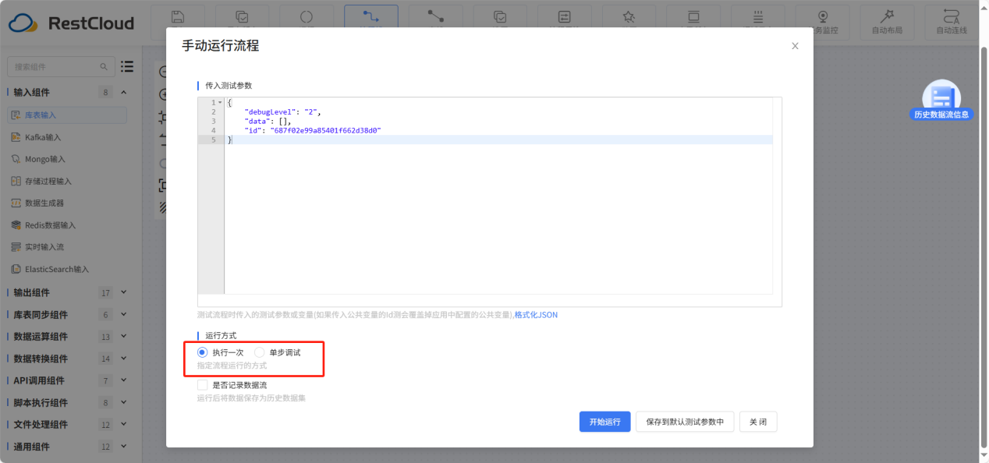Click the 开始运行 button

point(604,422)
